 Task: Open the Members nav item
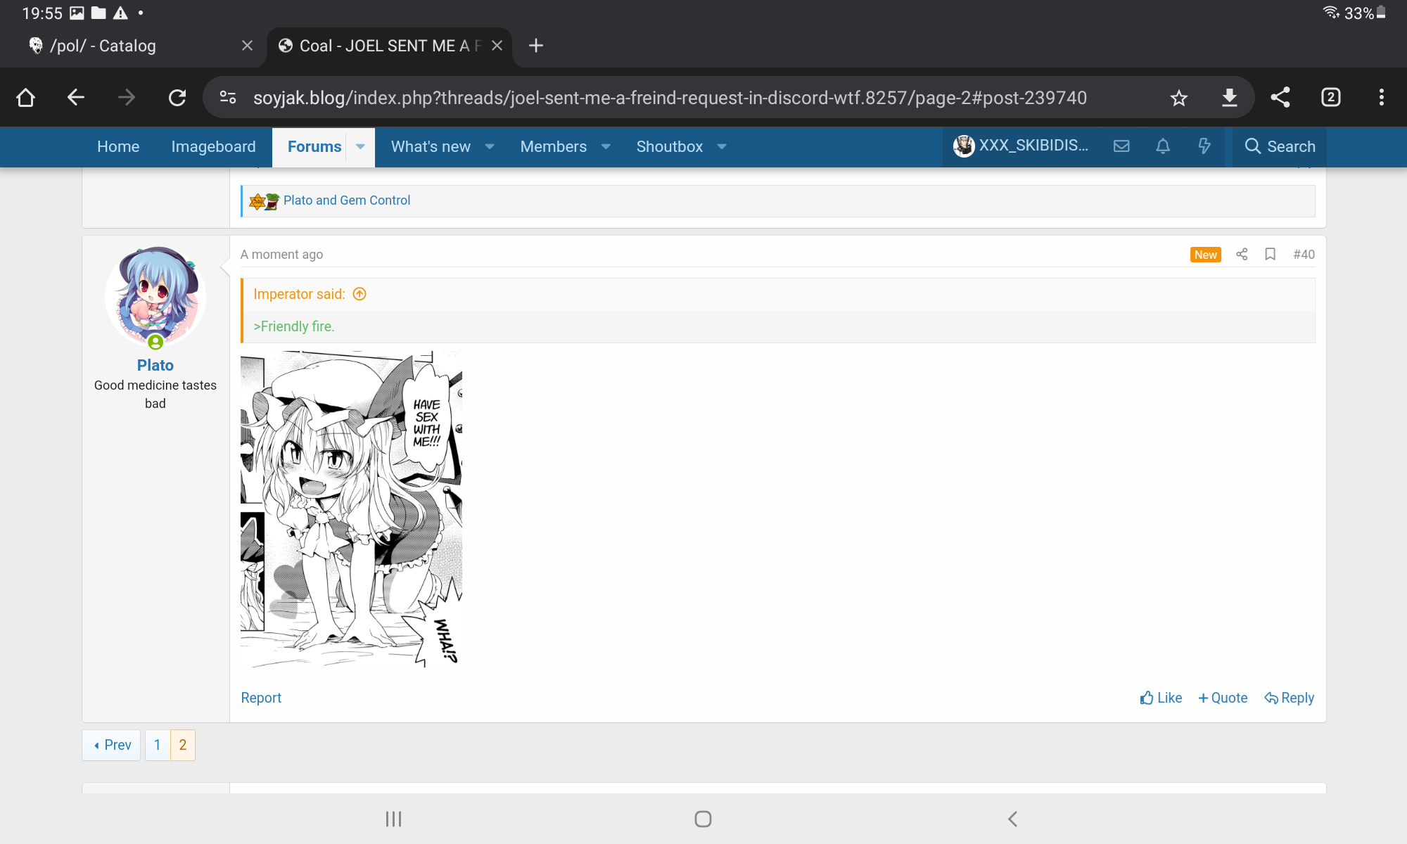(553, 146)
